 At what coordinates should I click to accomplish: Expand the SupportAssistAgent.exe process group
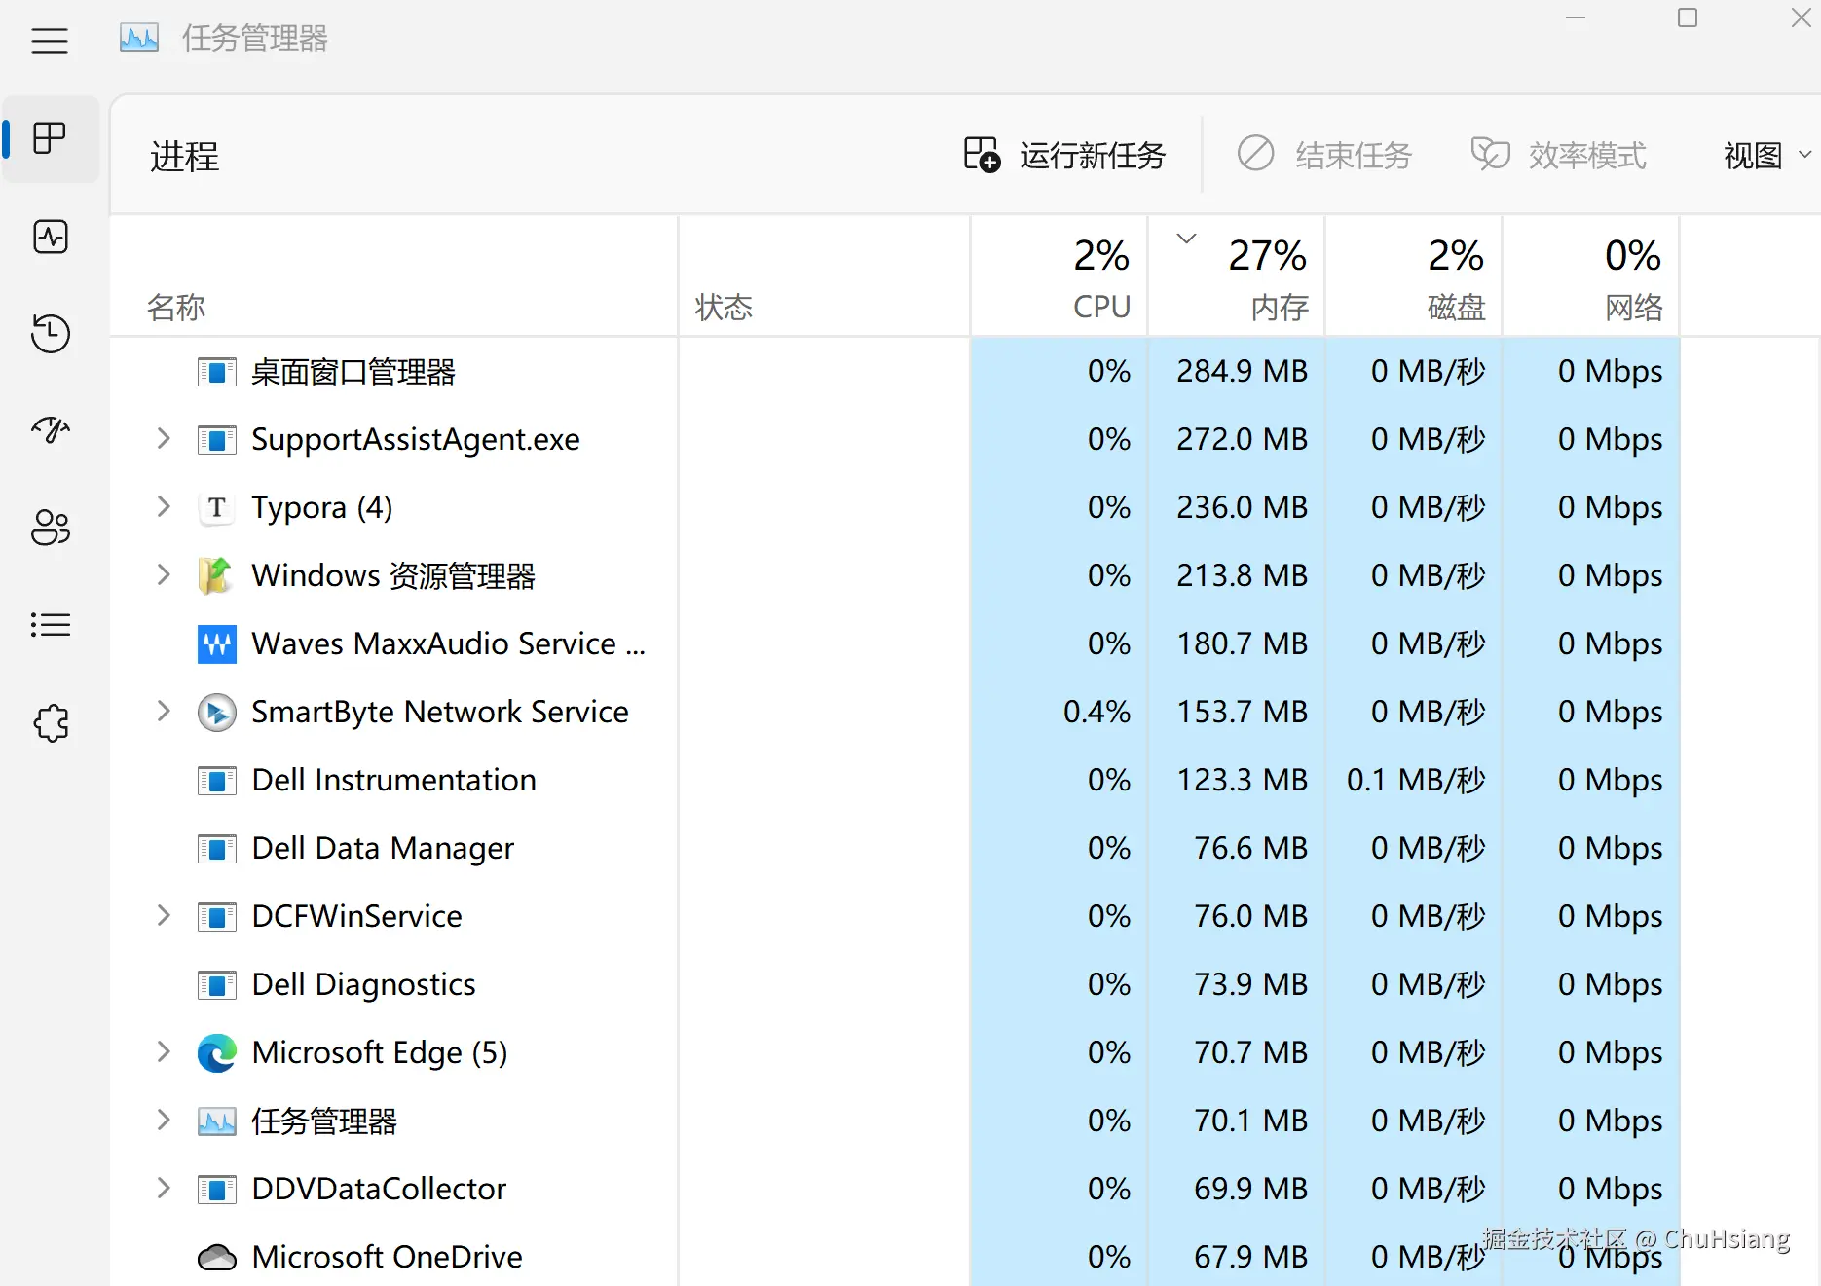point(164,439)
